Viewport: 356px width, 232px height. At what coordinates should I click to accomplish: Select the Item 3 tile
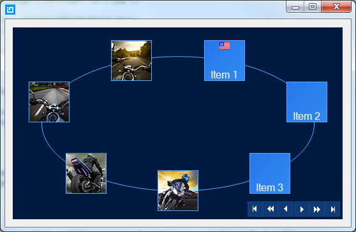pyautogui.click(x=270, y=173)
